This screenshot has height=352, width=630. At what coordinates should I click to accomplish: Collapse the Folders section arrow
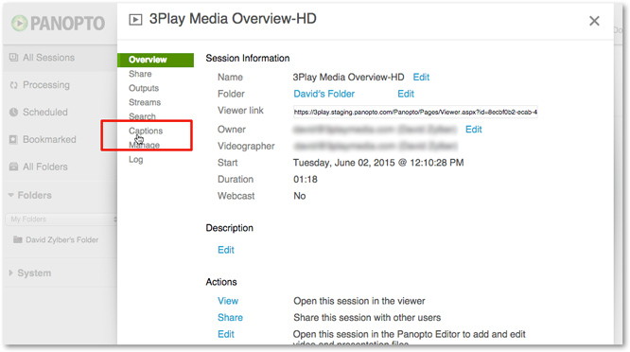[x=10, y=195]
